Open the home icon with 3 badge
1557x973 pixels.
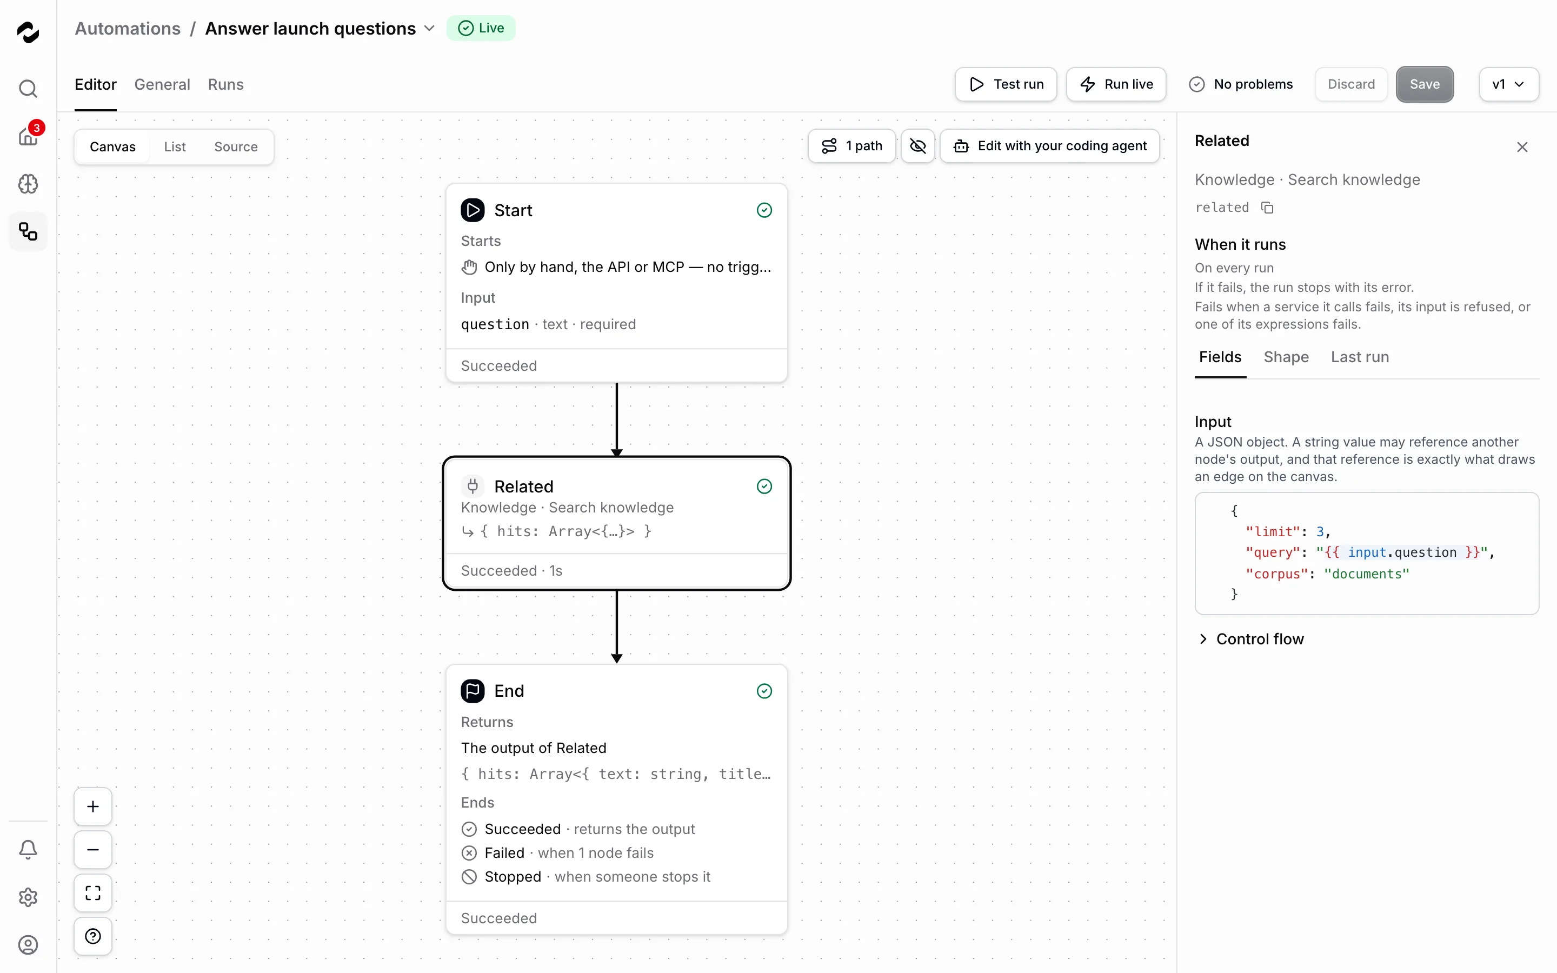tap(28, 136)
